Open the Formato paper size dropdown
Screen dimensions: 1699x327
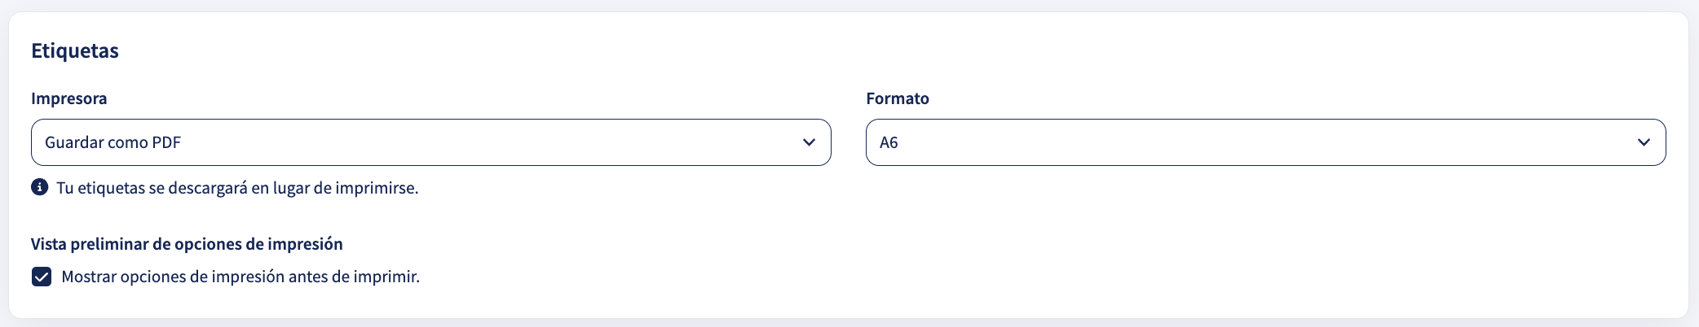pos(1266,142)
